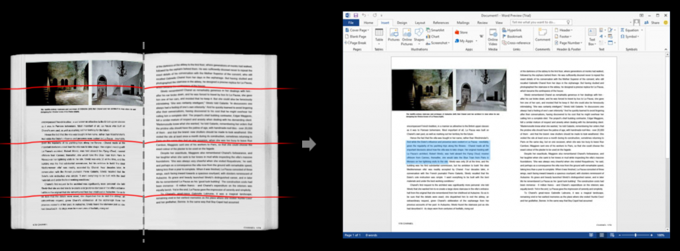Click the Share button
This screenshot has height=251, width=680.
(653, 23)
